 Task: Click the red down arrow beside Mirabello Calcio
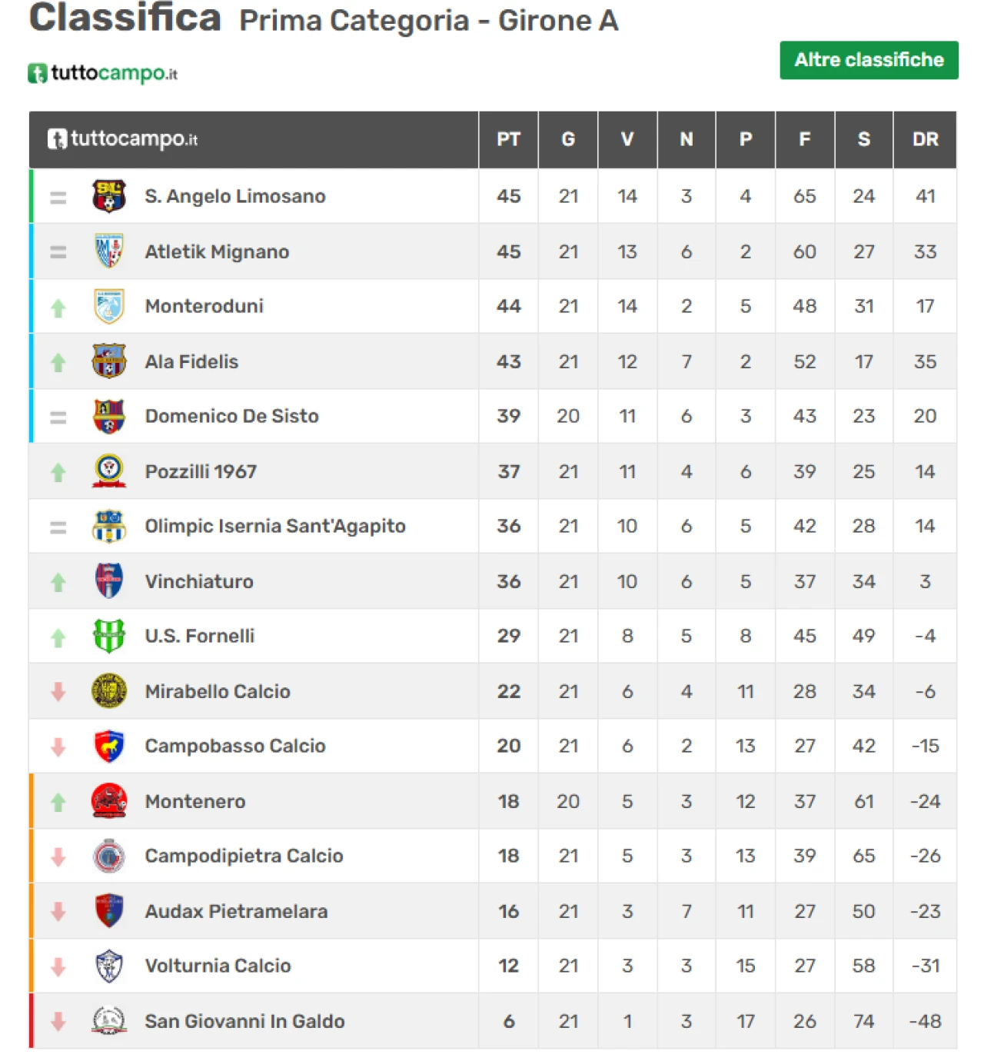point(58,692)
